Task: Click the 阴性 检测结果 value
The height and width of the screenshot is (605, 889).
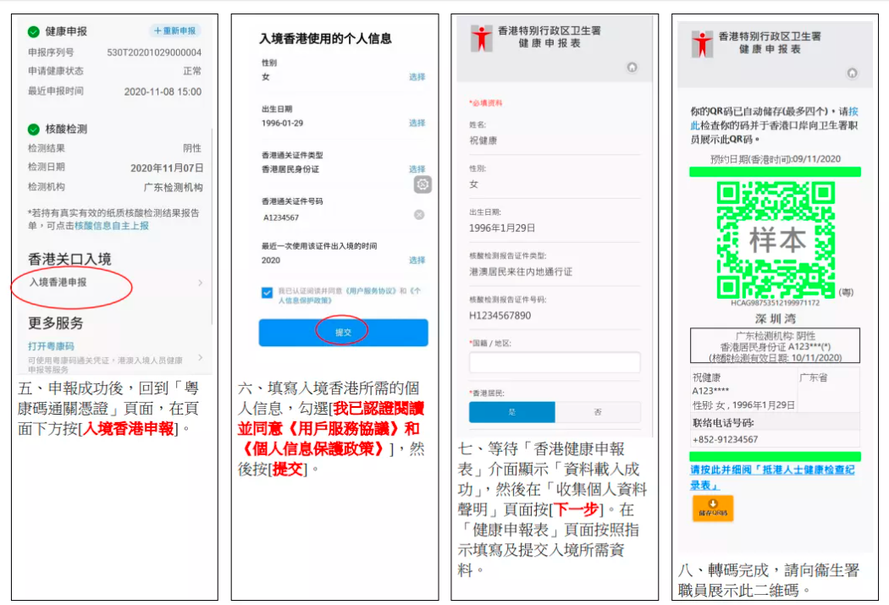Action: point(192,148)
